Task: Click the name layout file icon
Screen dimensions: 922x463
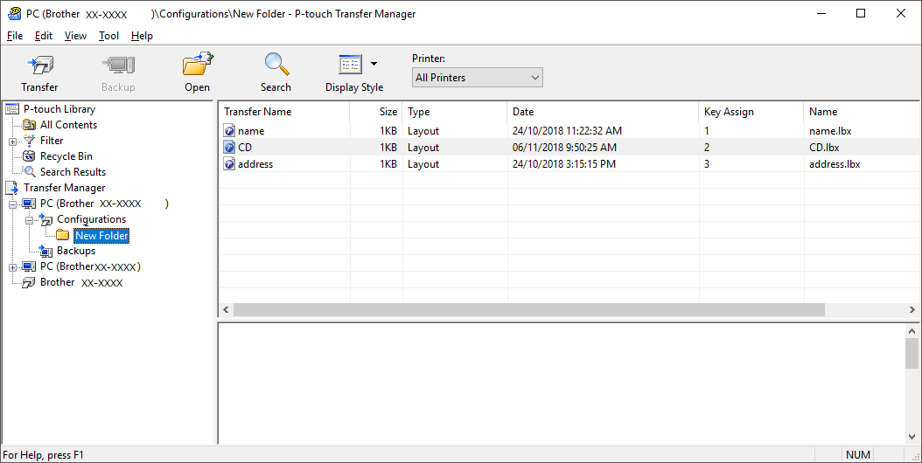Action: (230, 131)
